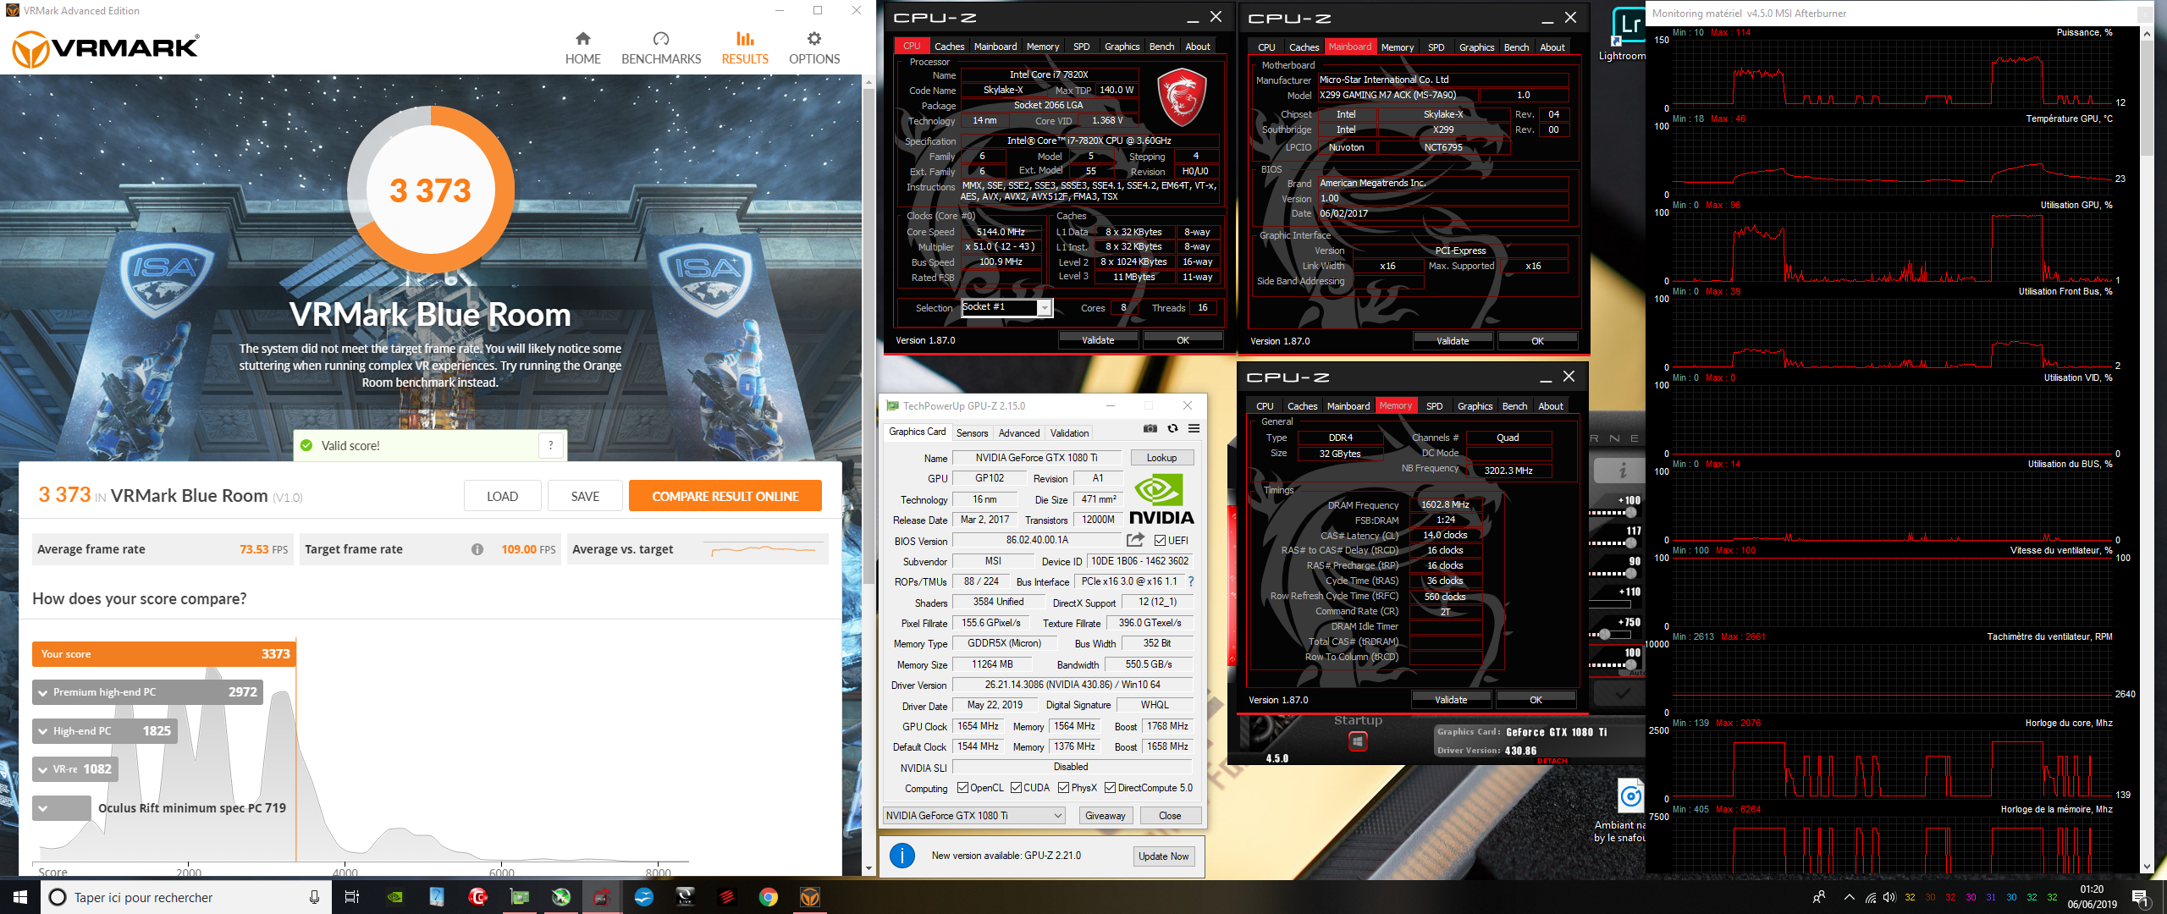Open the RESULTS section in VRMark

click(745, 48)
